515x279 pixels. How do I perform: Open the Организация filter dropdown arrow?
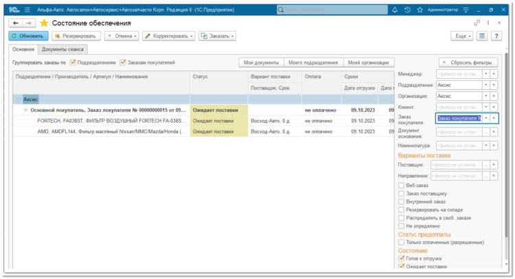pos(486,96)
